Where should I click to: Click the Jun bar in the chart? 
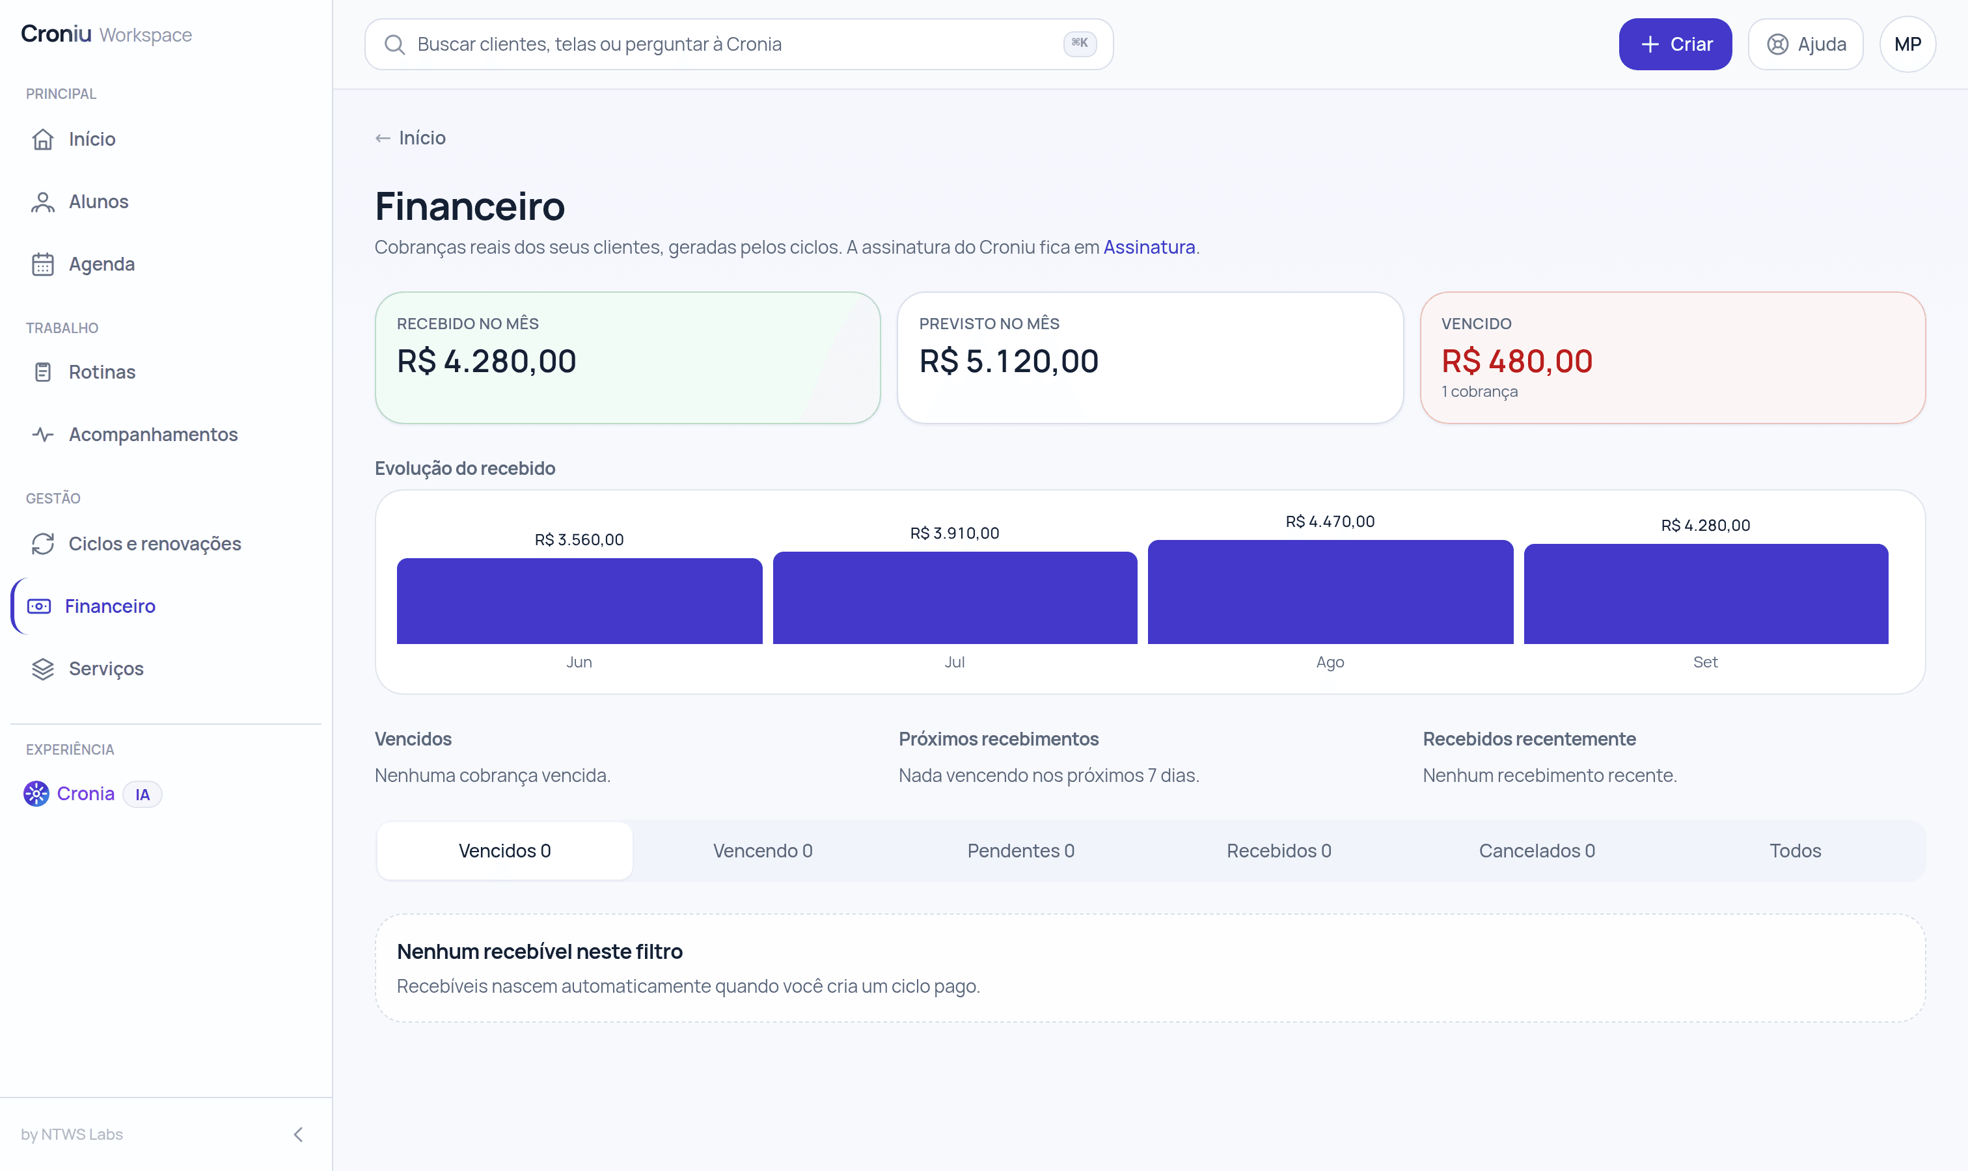coord(579,601)
